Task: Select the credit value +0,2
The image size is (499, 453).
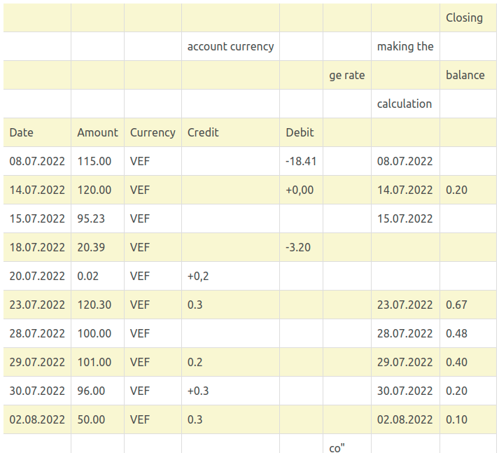Action: click(x=198, y=276)
